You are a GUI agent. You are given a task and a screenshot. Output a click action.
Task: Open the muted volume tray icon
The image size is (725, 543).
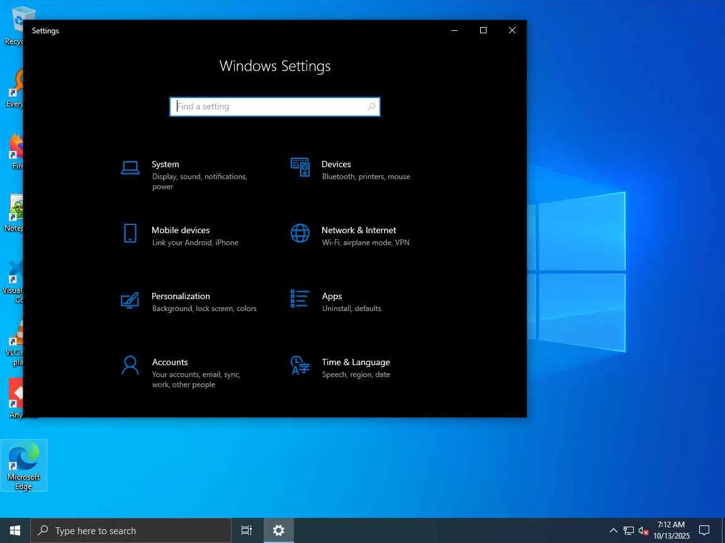point(643,530)
